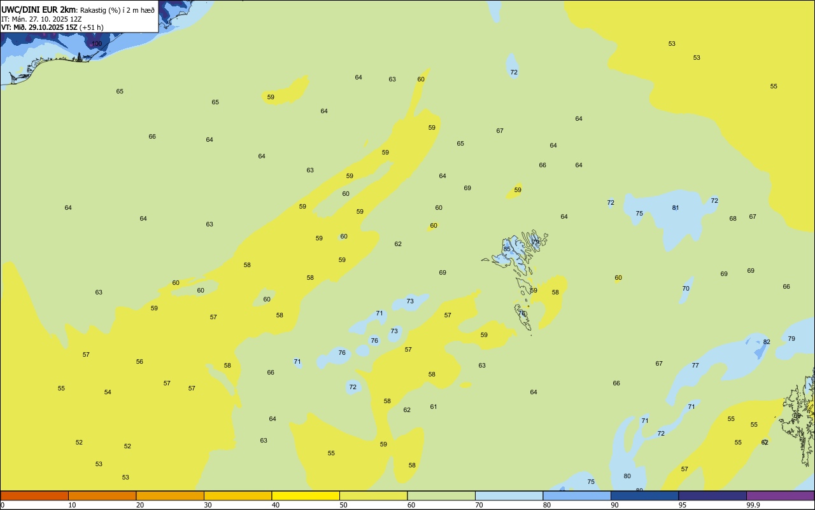
Task: Click the 40–50 bright yellow legend segment
Action: (x=306, y=495)
